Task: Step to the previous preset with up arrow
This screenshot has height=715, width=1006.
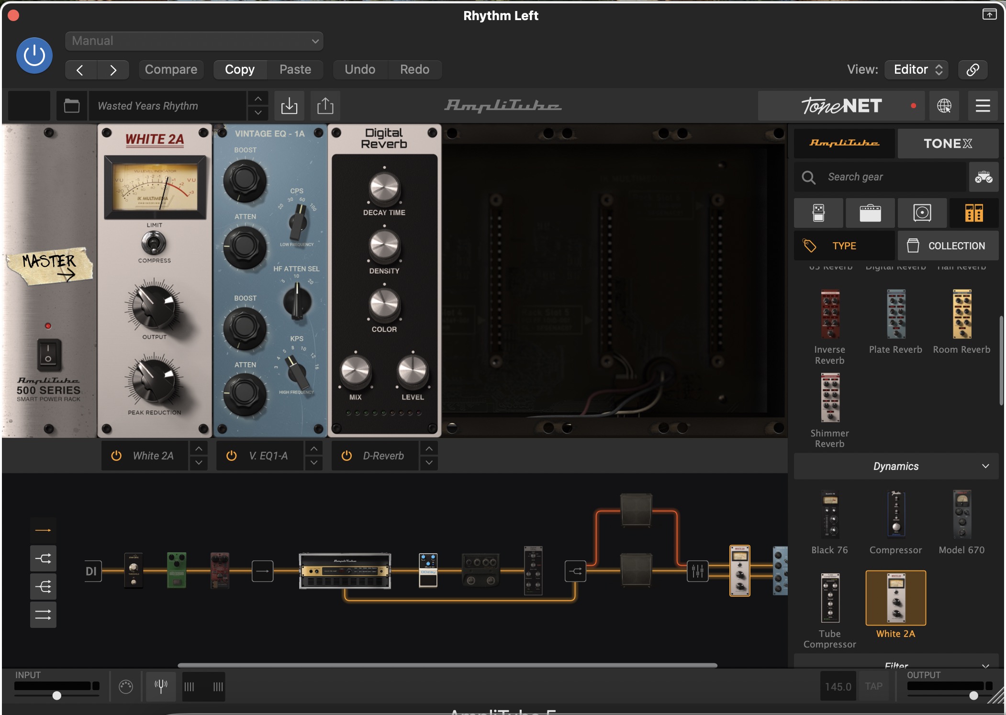Action: [x=258, y=99]
